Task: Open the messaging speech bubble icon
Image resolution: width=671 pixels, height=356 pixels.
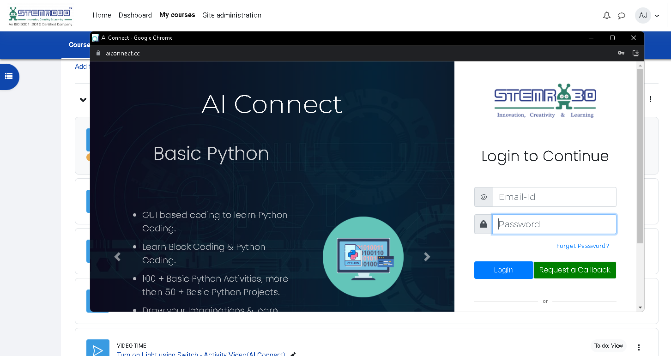Action: 622,15
